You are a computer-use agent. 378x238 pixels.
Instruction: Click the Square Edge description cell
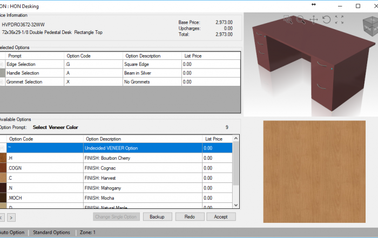click(152, 64)
